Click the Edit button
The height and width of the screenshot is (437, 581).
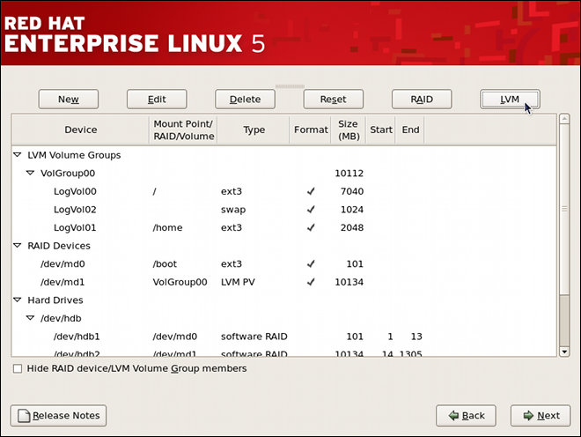(x=157, y=99)
